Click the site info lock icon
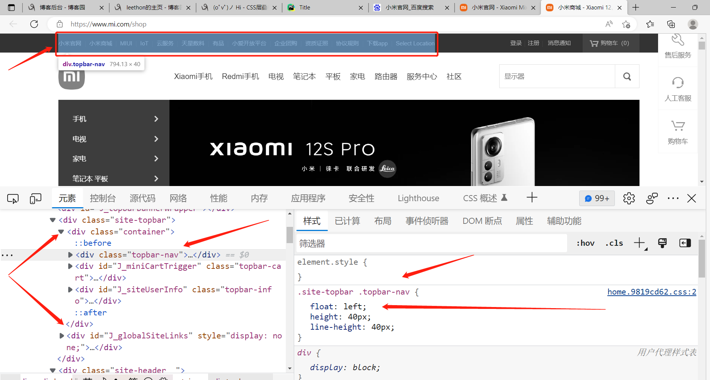Screen dimensions: 710x380 tap(60, 24)
